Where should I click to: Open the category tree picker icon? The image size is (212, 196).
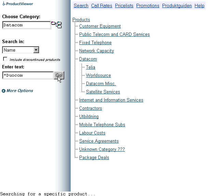[57, 25]
